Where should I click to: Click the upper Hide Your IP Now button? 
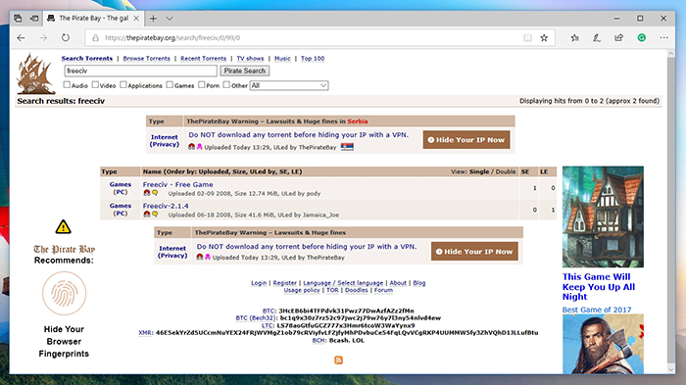[466, 140]
